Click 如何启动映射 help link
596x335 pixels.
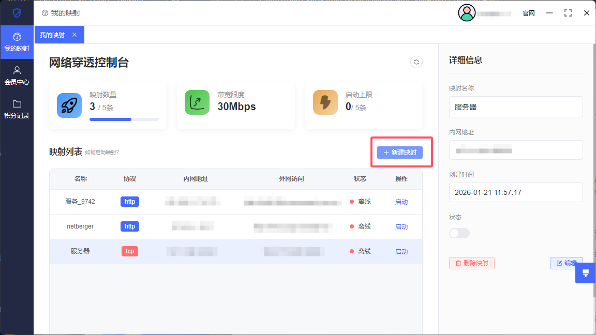tap(102, 153)
